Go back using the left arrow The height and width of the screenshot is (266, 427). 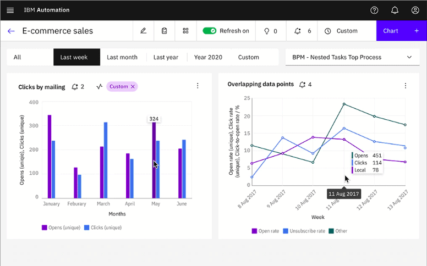click(11, 31)
